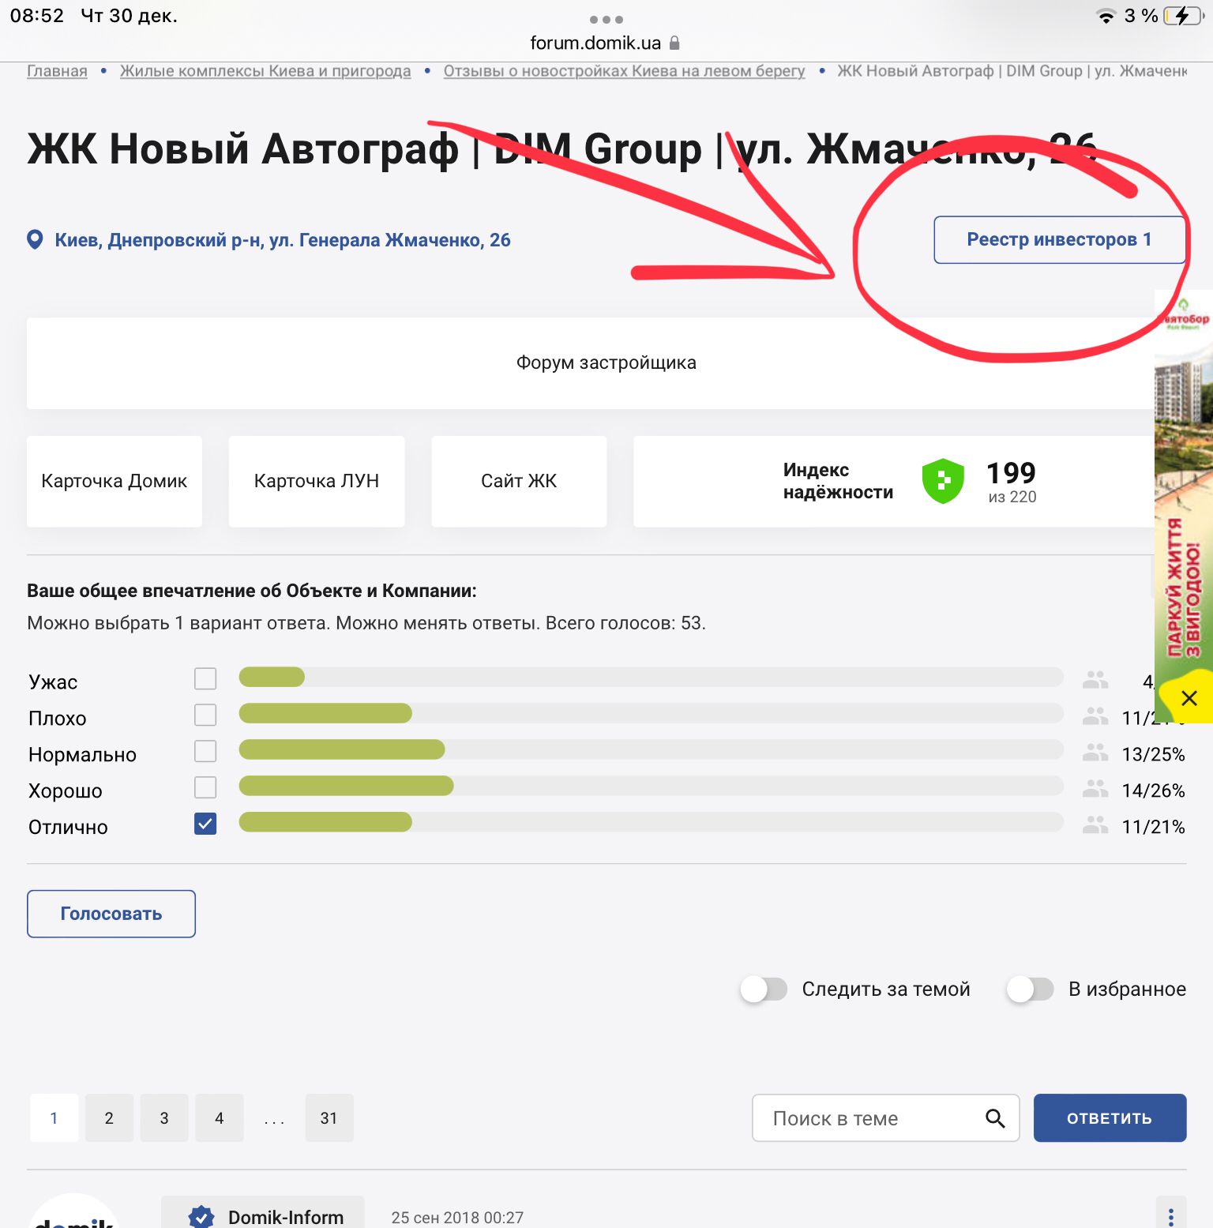Open the Индекс надёжности label
The width and height of the screenshot is (1213, 1228).
point(838,481)
